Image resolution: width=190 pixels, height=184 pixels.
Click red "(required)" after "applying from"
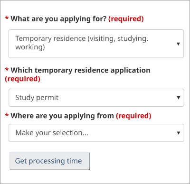(x=133, y=116)
